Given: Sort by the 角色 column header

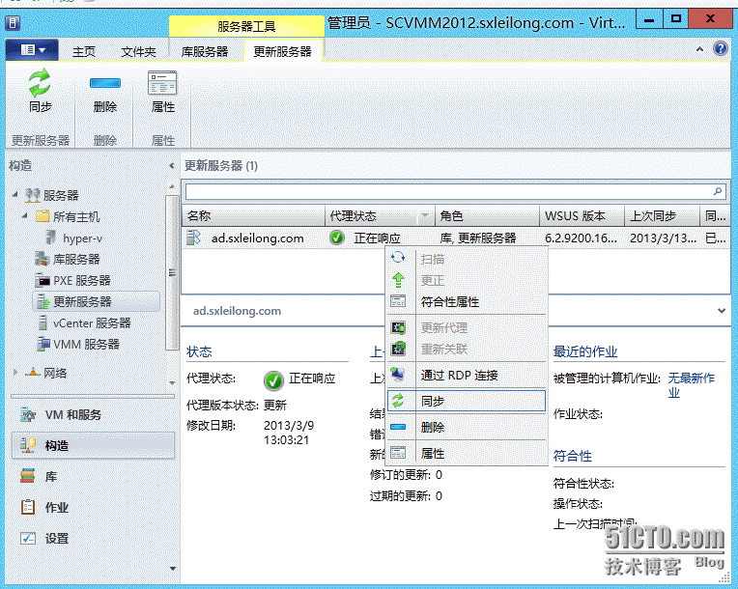Looking at the screenshot, I should pyautogui.click(x=487, y=215).
